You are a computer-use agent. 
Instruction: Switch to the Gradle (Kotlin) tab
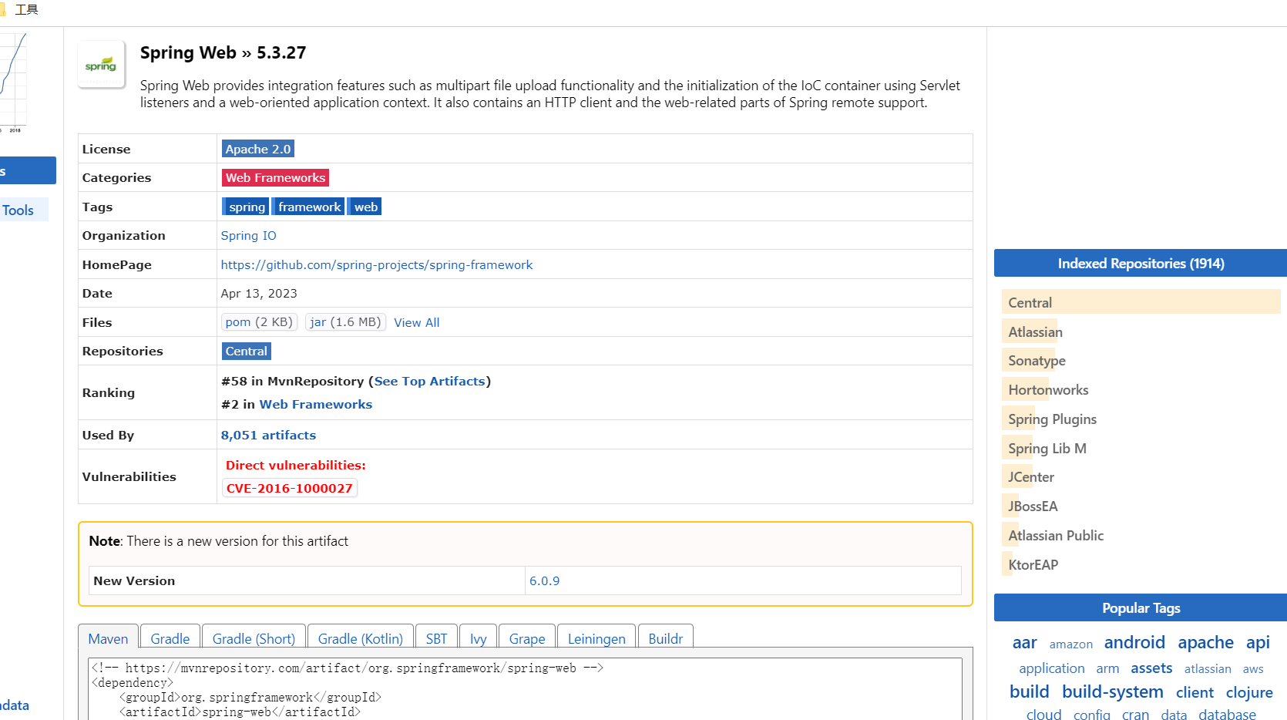(361, 638)
